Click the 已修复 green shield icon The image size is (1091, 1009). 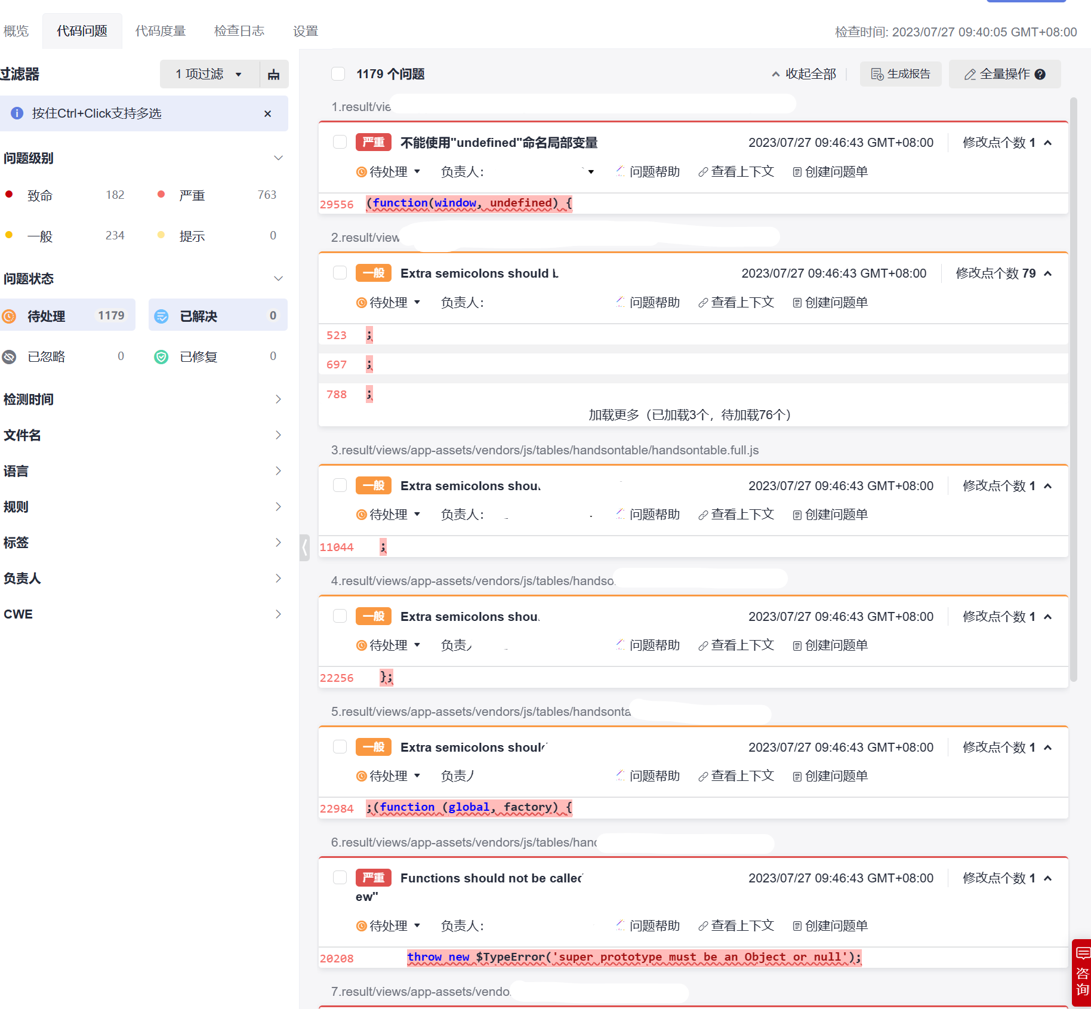tap(161, 357)
